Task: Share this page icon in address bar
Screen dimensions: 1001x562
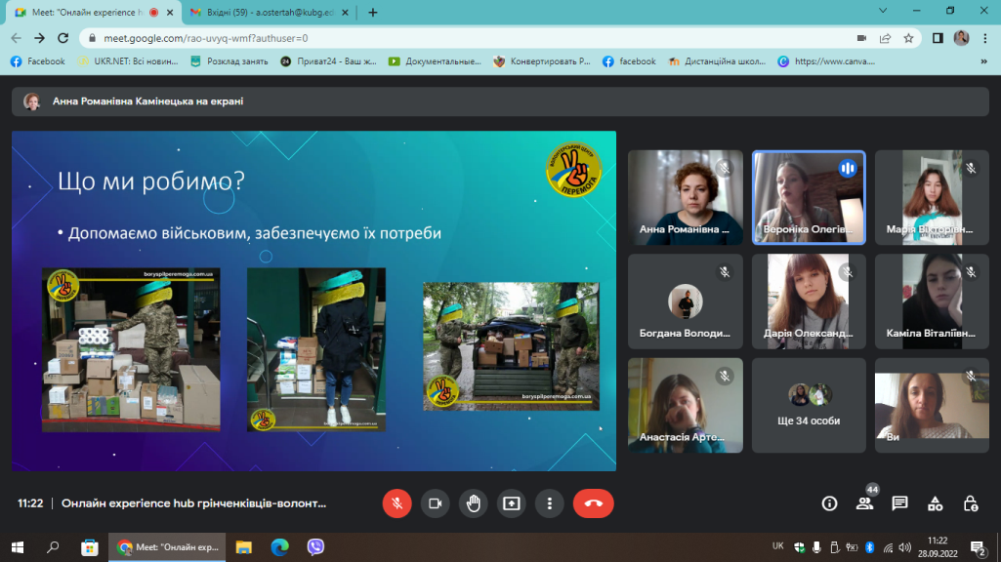Action: click(x=885, y=38)
